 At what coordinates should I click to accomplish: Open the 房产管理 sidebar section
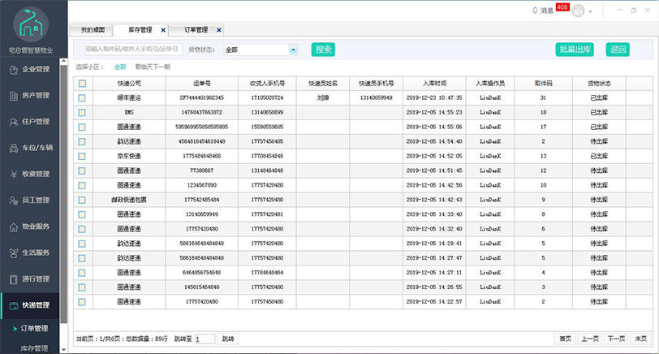tap(29, 96)
